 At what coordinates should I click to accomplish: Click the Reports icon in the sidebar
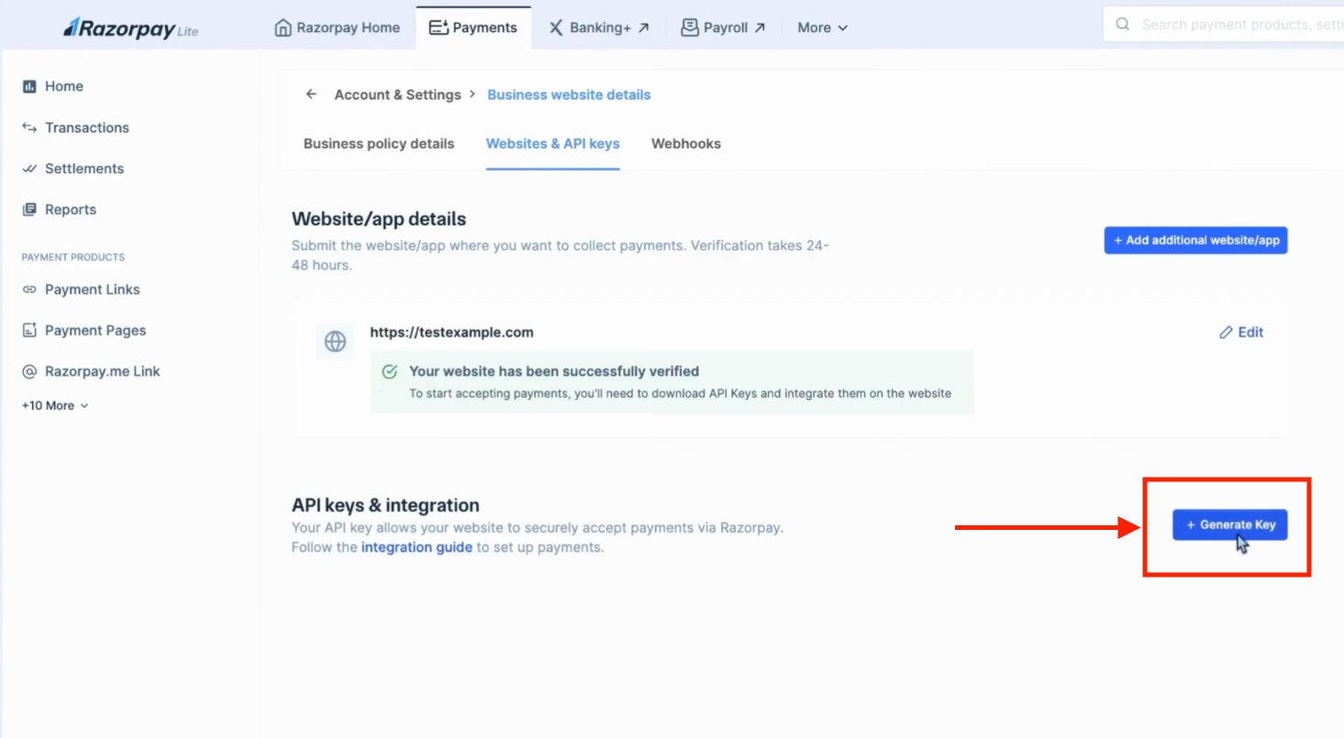29,209
